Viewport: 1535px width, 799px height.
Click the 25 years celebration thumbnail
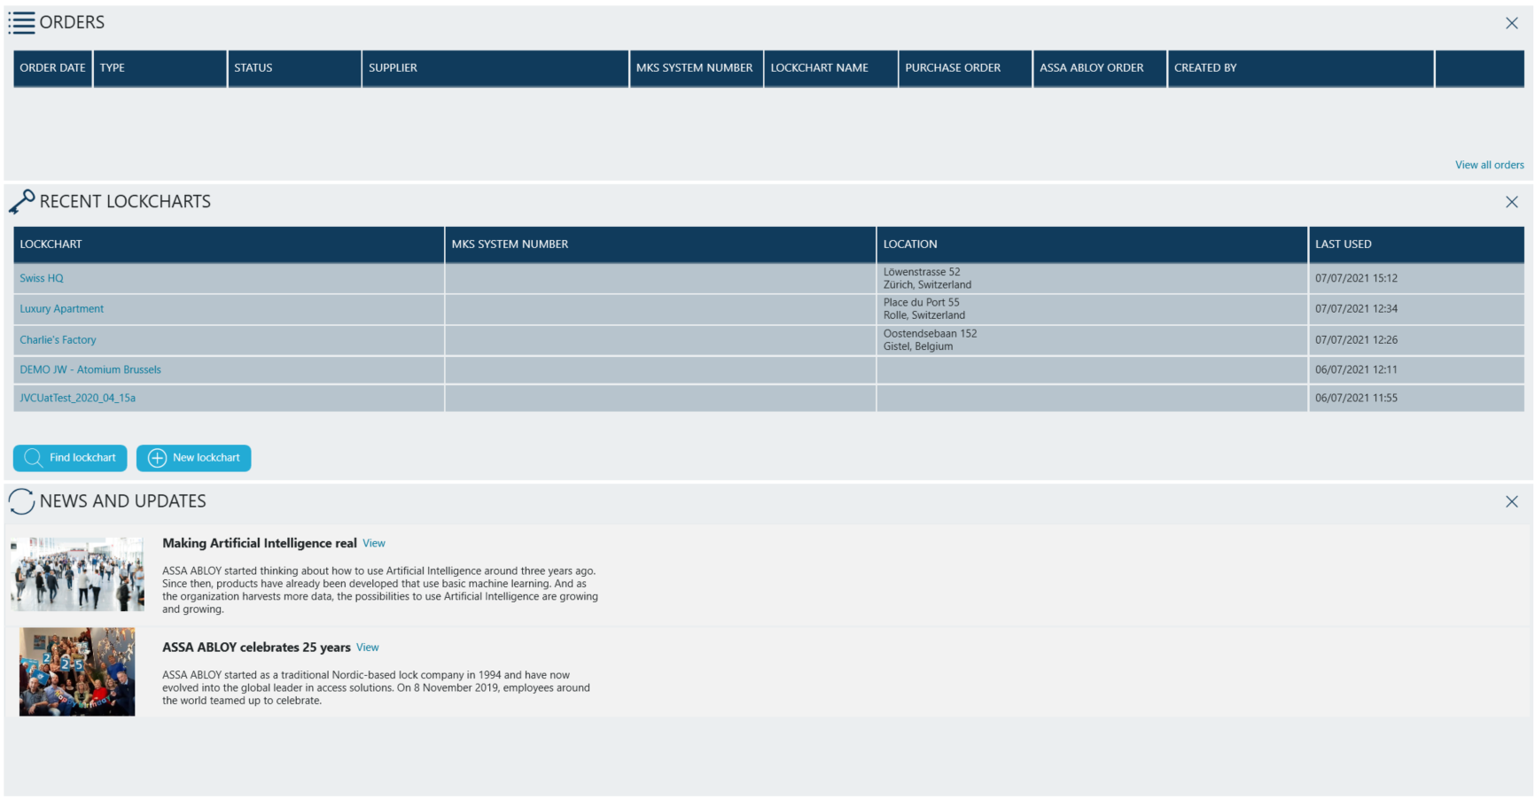(77, 671)
